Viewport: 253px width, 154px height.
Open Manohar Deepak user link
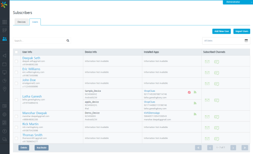pyautogui.click(x=35, y=113)
